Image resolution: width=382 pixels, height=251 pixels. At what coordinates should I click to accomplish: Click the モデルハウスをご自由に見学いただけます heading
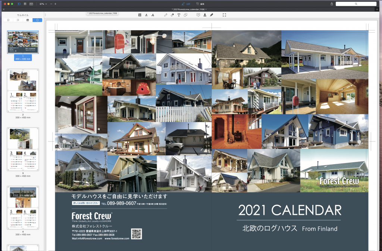[x=119, y=196]
